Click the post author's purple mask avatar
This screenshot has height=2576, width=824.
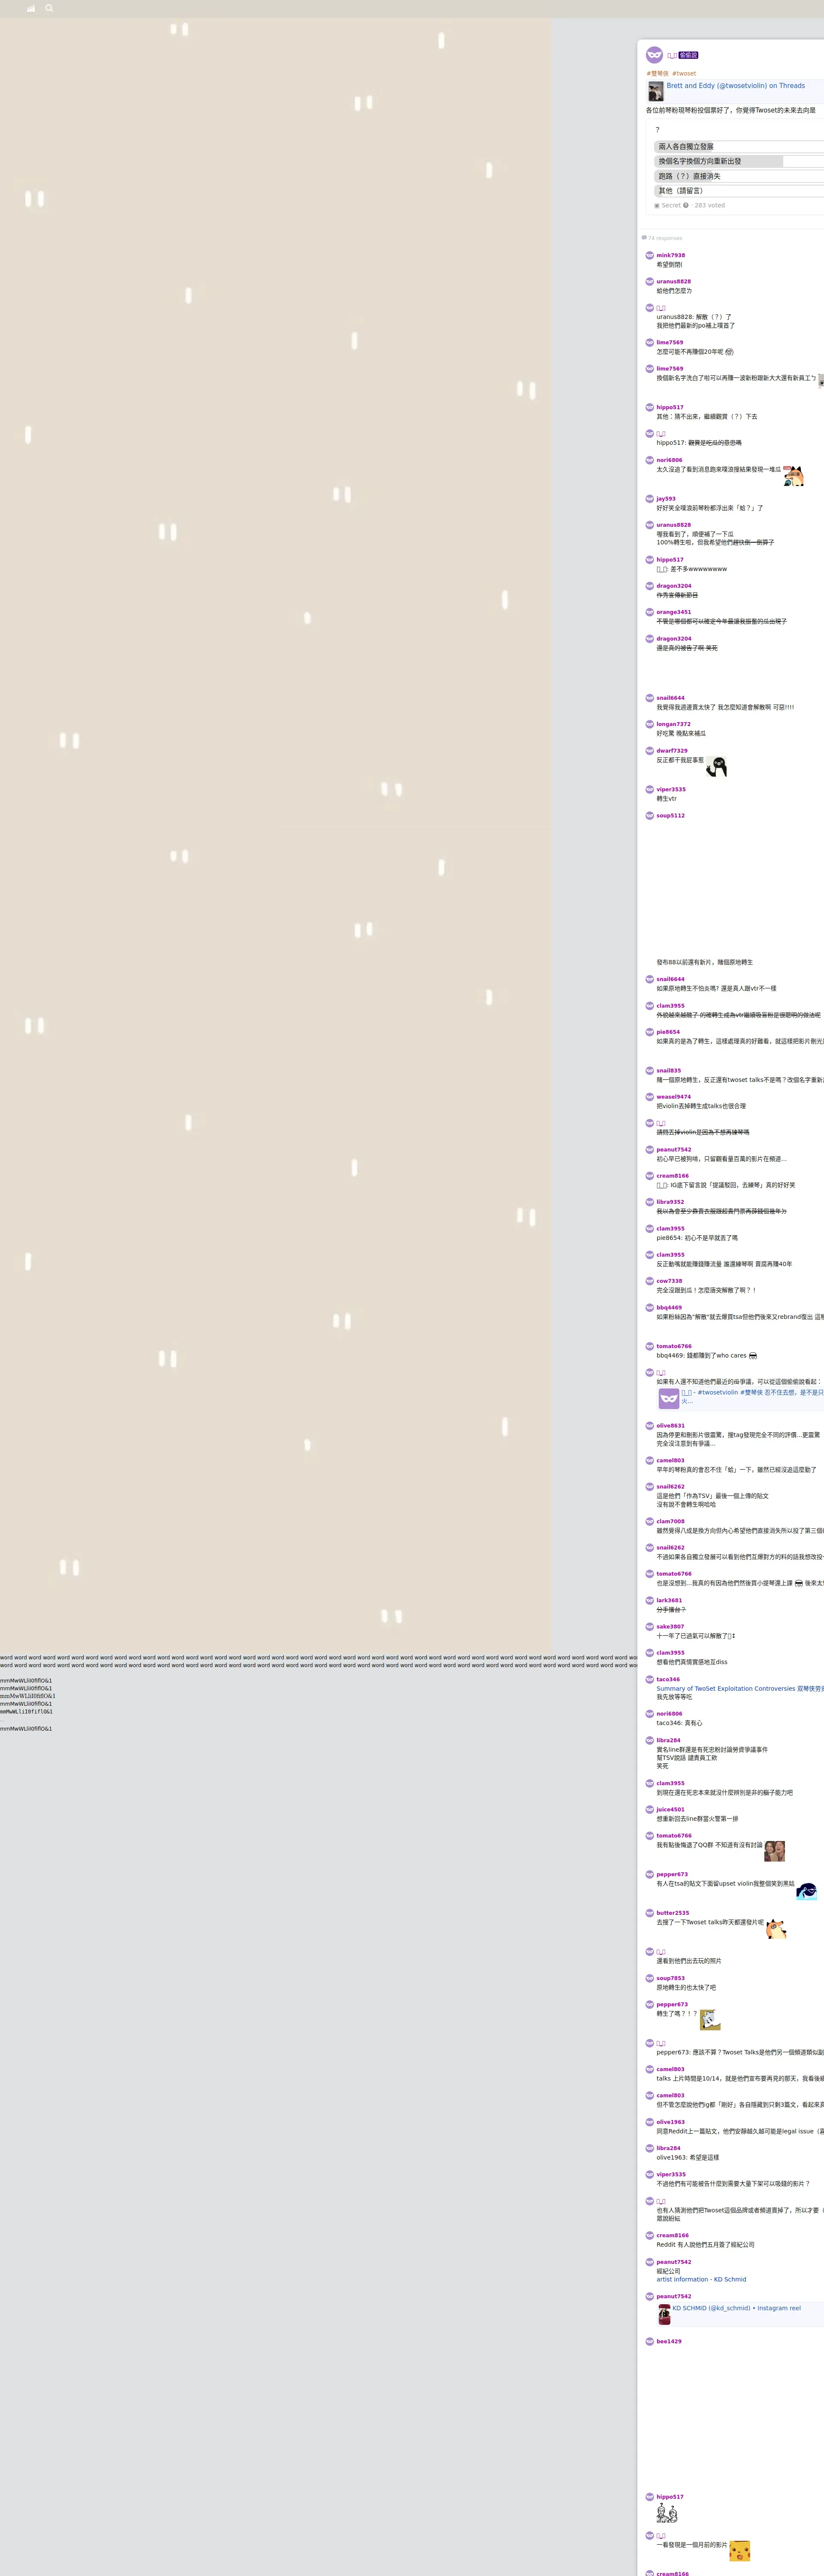pyautogui.click(x=654, y=55)
